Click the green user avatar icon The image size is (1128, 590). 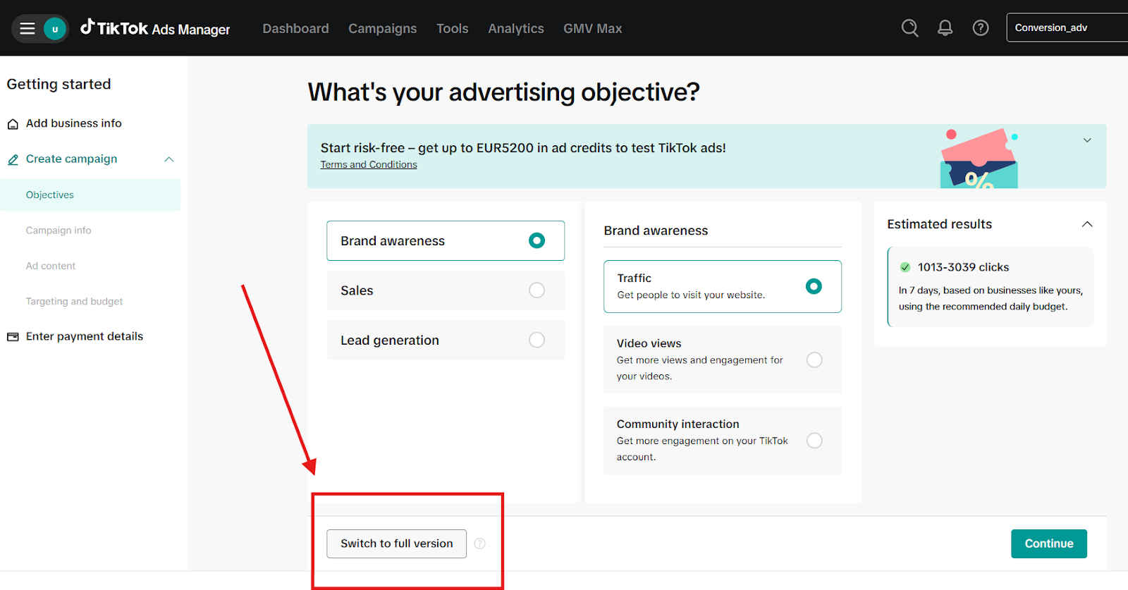point(55,29)
